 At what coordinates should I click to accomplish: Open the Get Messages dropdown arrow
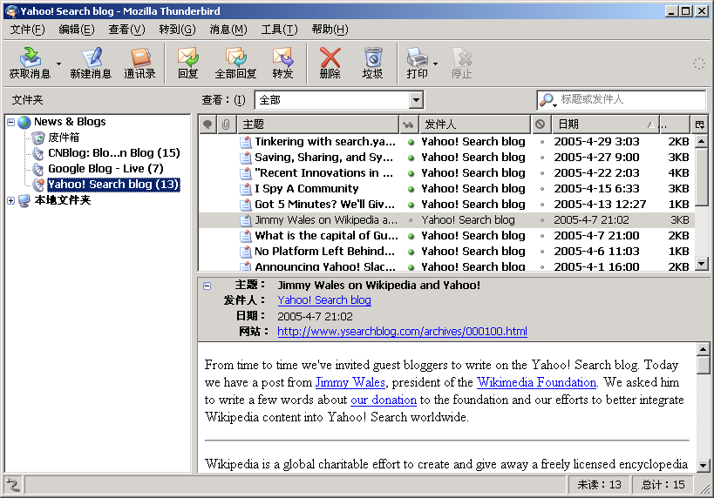tap(58, 64)
